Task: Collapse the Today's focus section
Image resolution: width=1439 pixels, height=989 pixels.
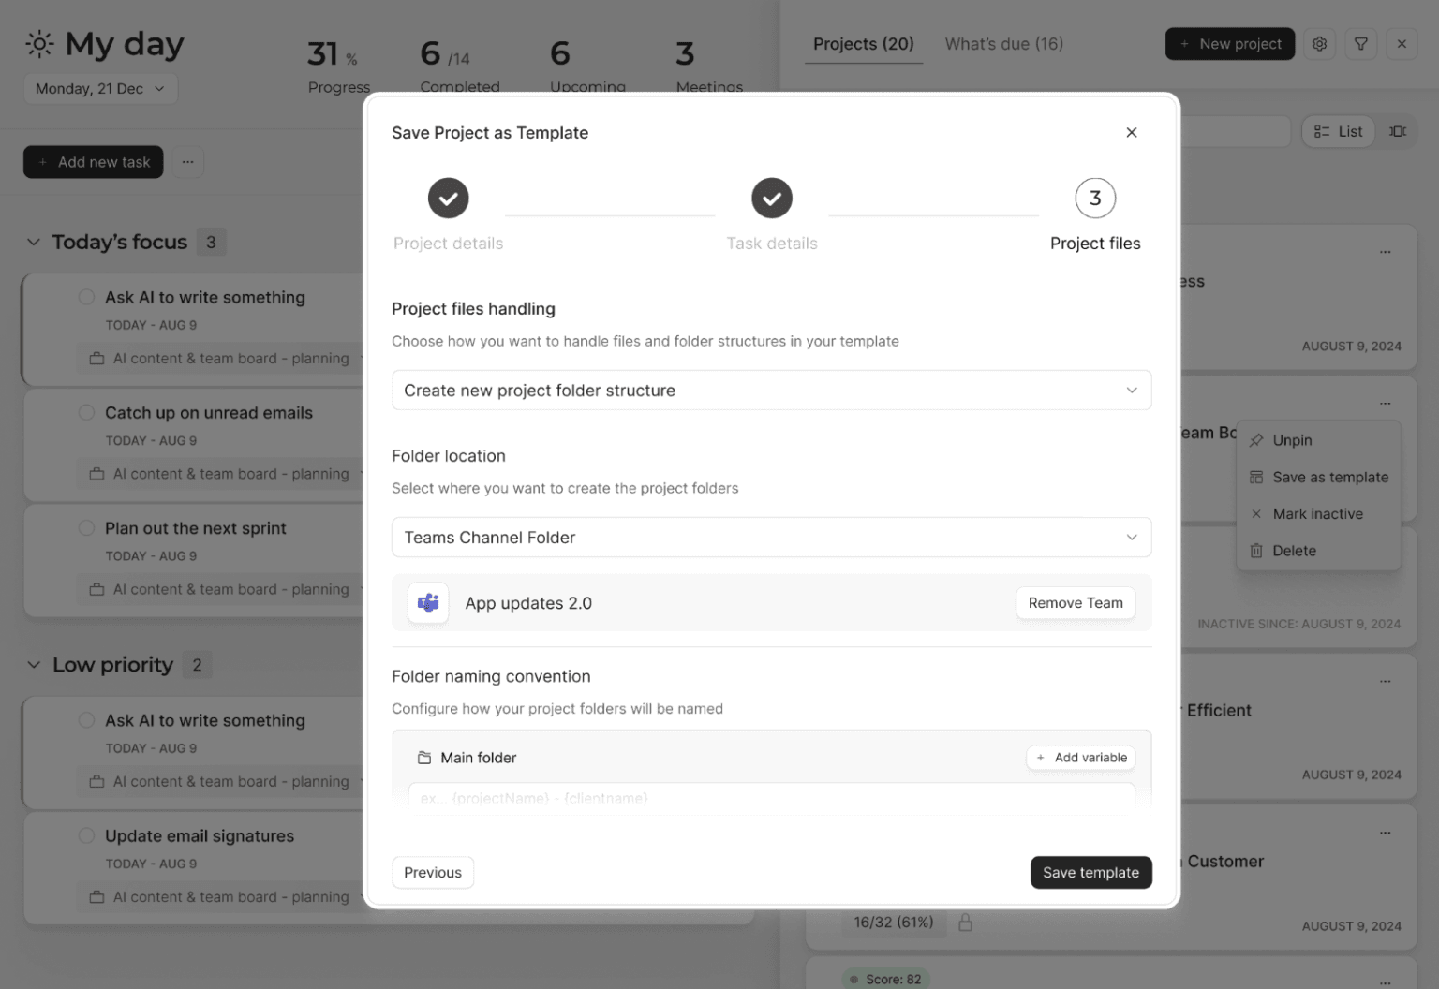Action: (34, 241)
